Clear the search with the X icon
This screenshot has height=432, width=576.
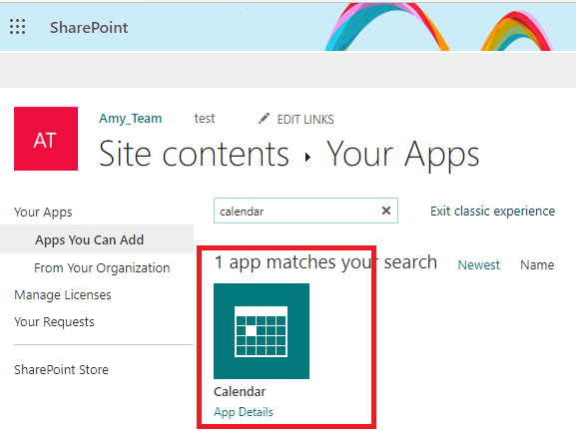click(386, 211)
